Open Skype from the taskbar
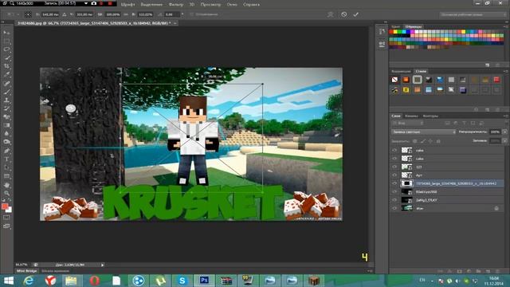Image resolution: width=510 pixels, height=287 pixels. tap(182, 280)
